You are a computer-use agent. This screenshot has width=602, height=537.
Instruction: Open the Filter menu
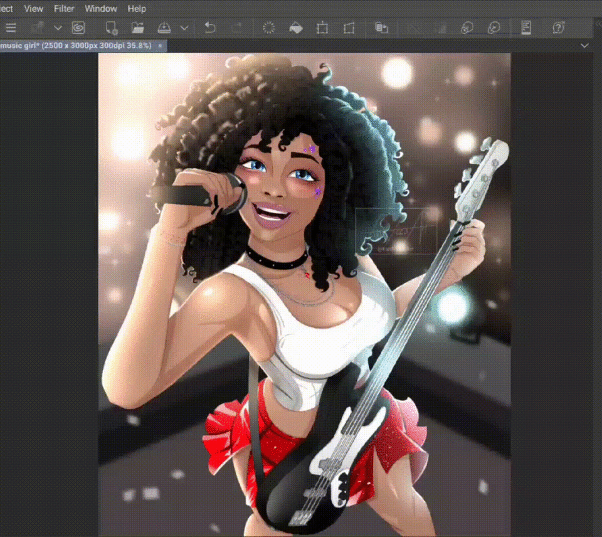pos(64,9)
